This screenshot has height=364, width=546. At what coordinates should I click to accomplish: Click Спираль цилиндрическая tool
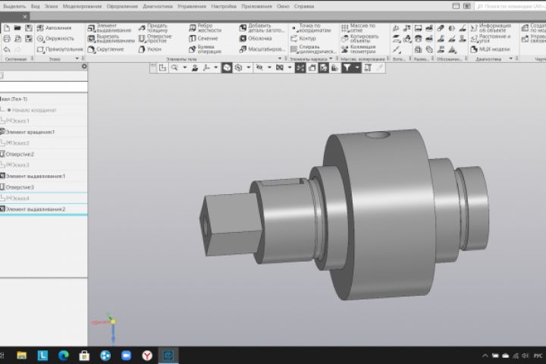313,49
